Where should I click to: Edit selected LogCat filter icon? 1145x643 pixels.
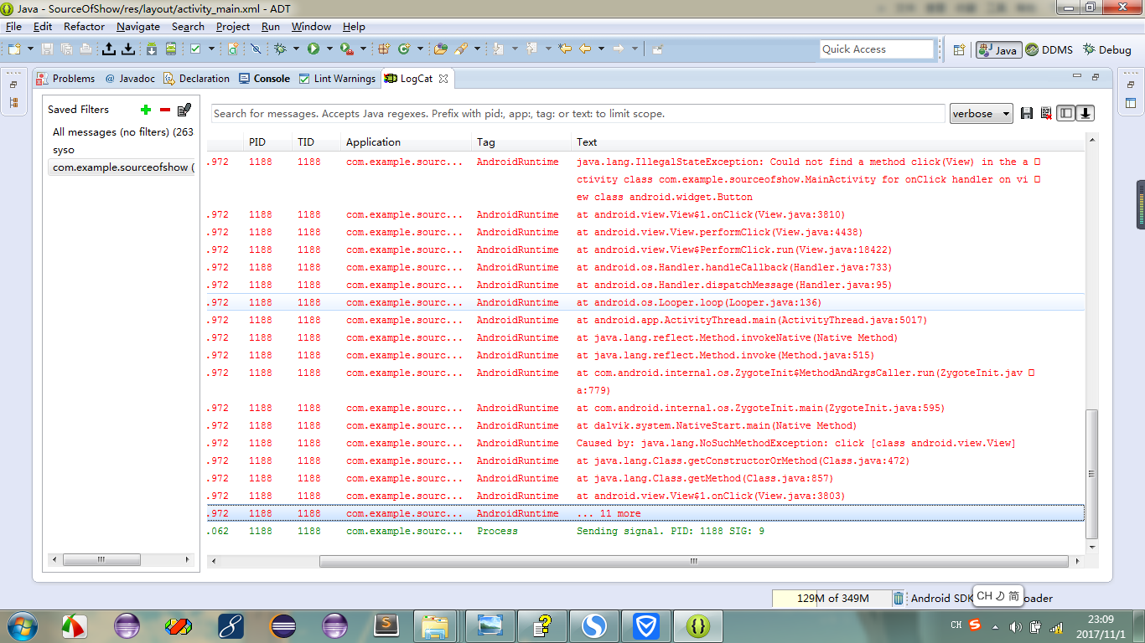pos(184,110)
